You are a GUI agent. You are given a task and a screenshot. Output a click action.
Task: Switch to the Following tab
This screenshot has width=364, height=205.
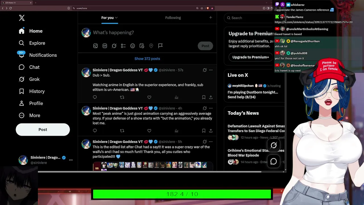173,18
